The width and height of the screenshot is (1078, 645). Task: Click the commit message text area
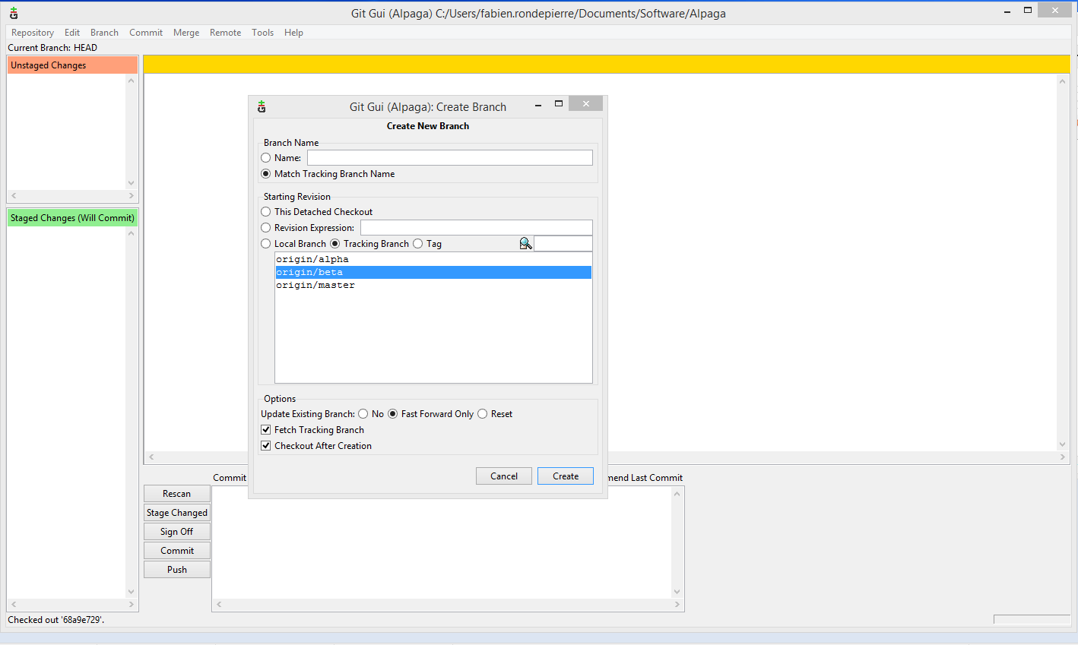click(442, 542)
